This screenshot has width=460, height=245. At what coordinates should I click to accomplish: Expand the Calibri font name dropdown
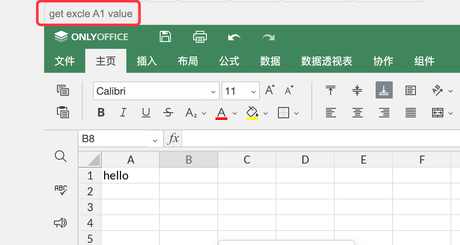pos(213,92)
